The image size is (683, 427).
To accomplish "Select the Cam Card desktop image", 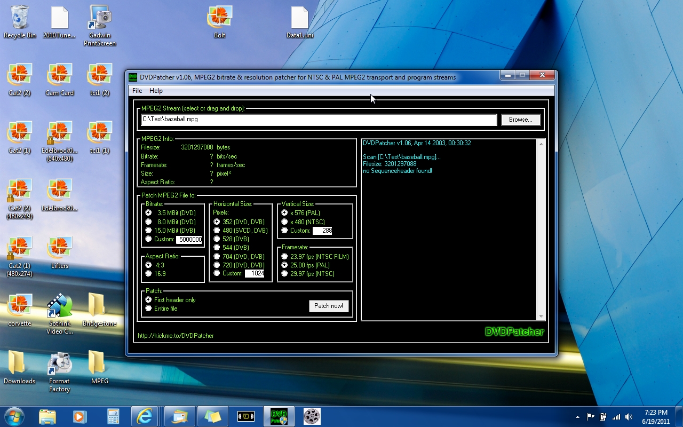I will 60,80.
